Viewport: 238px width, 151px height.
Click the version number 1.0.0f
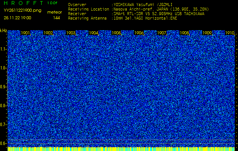[x=52, y=3]
